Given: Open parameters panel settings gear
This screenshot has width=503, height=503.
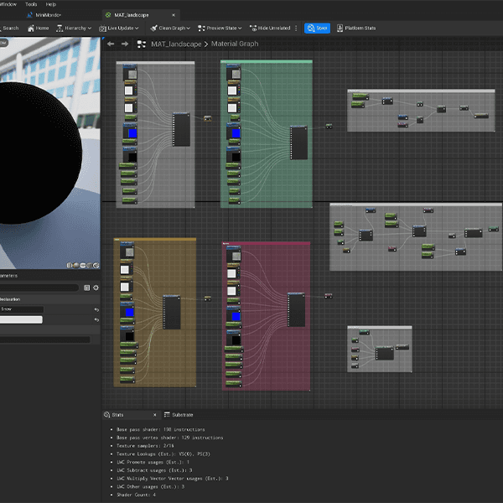Looking at the screenshot, I should point(96,288).
